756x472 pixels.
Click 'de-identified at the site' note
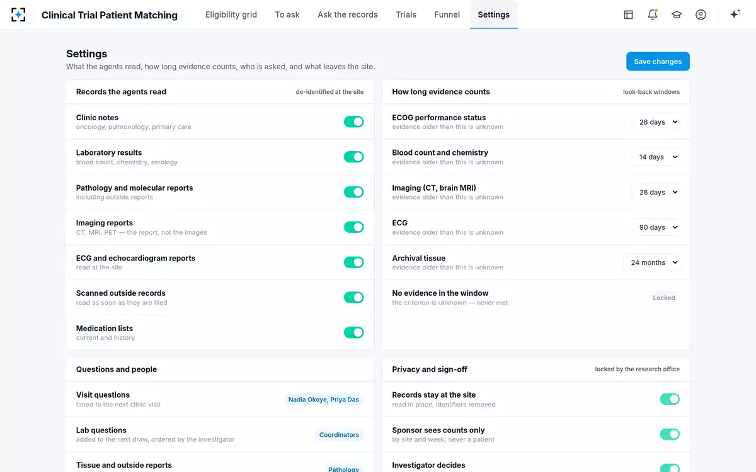point(330,92)
